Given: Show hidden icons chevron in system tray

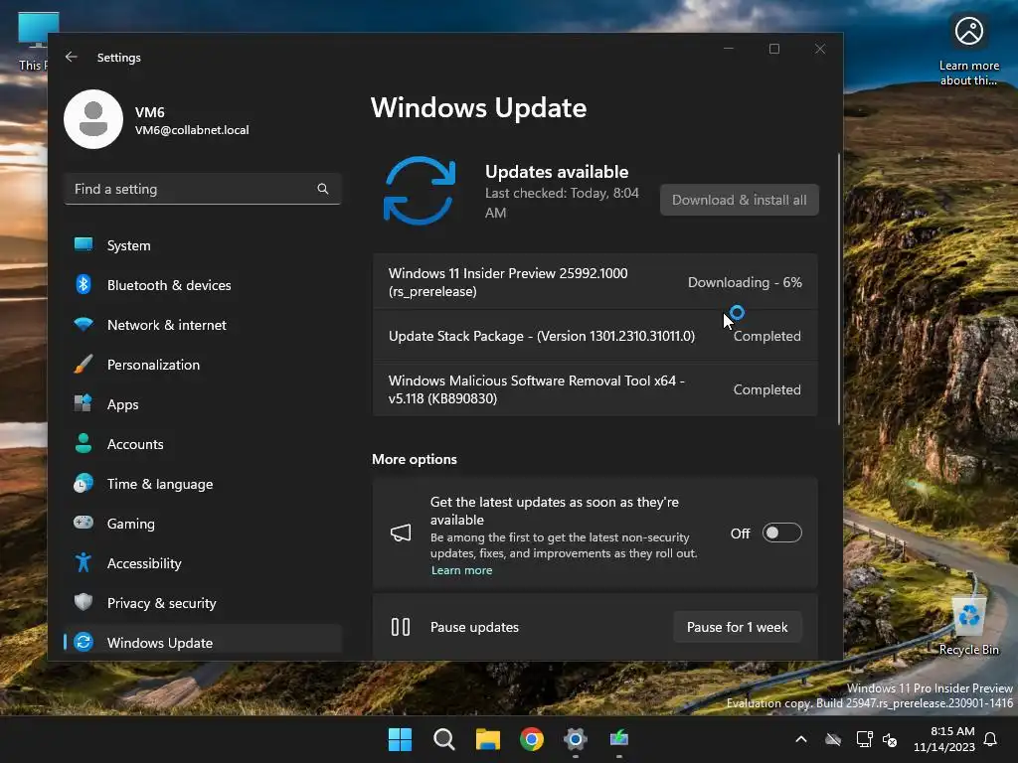Looking at the screenshot, I should pos(801,739).
